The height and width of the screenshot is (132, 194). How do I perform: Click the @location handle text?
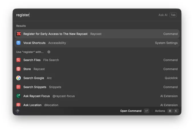pyautogui.click(x=51, y=105)
